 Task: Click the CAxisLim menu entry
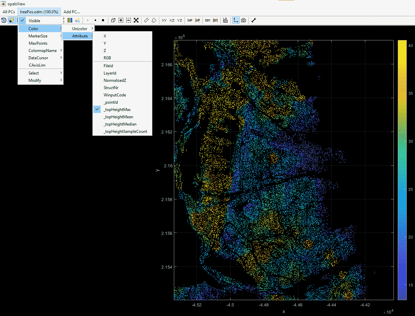pos(37,65)
